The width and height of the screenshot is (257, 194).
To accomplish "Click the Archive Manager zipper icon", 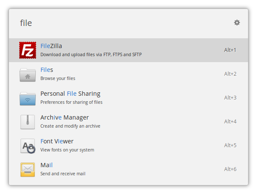I will click(28, 122).
